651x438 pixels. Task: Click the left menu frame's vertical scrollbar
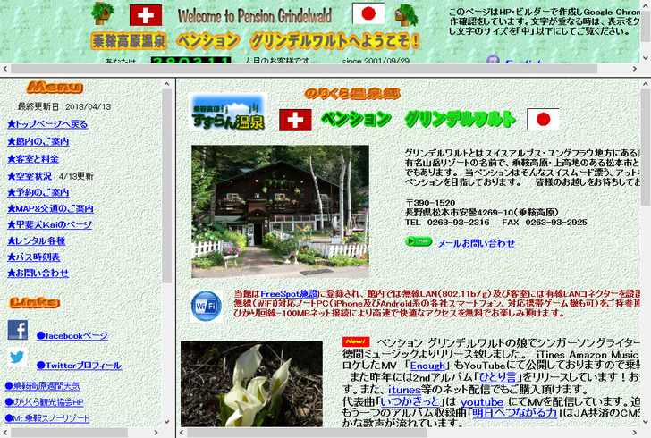(x=167, y=250)
